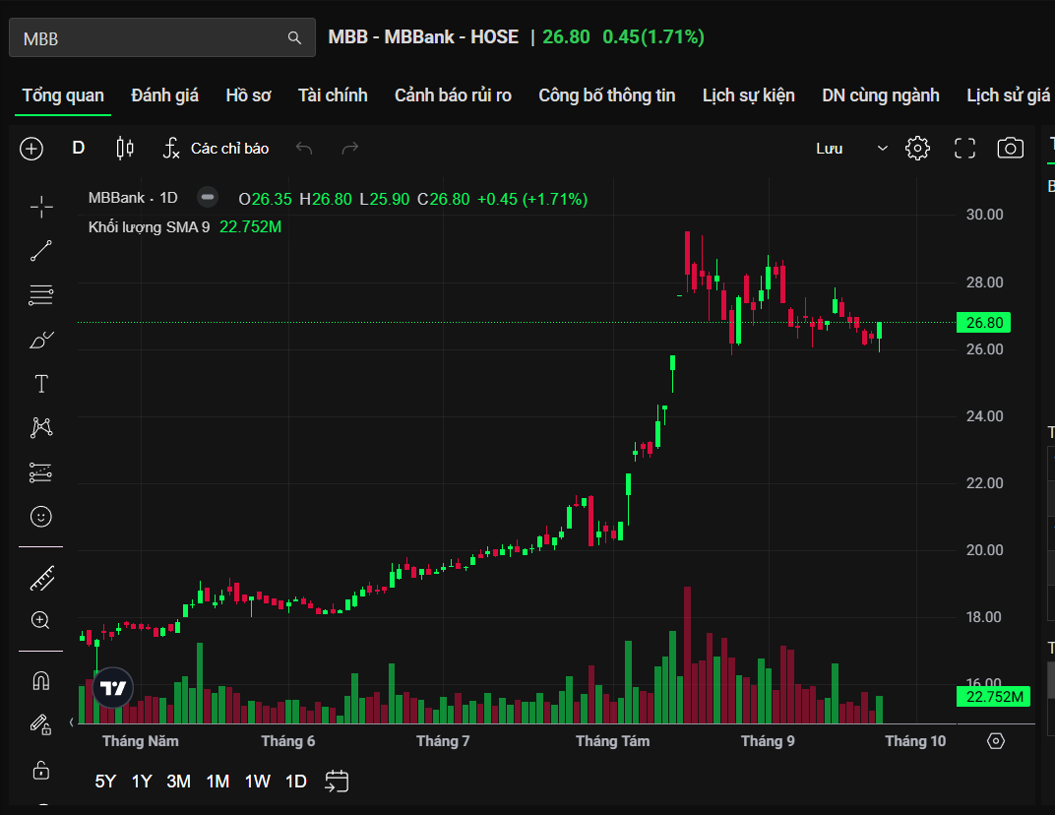Click the 26.80 current price label
Screen dimensions: 1055x815
984,323
